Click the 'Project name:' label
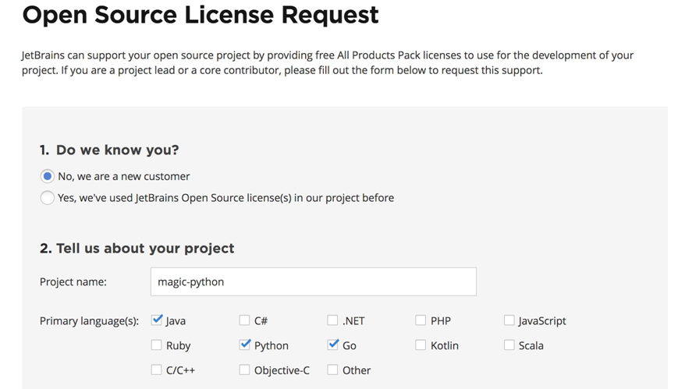Screen dimensions: 678x389 point(73,281)
